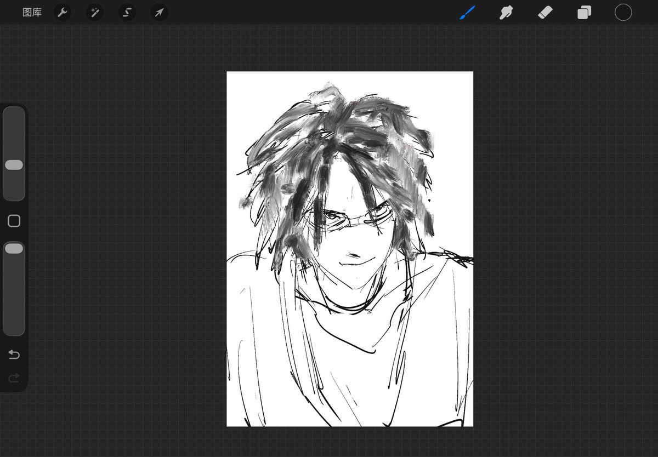Open the Layers panel

(584, 13)
